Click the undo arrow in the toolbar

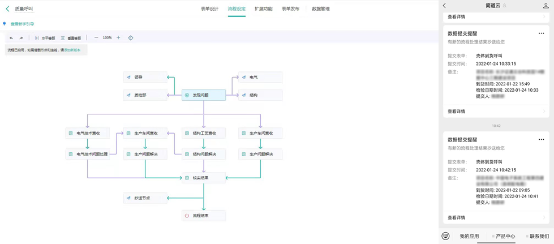11,38
